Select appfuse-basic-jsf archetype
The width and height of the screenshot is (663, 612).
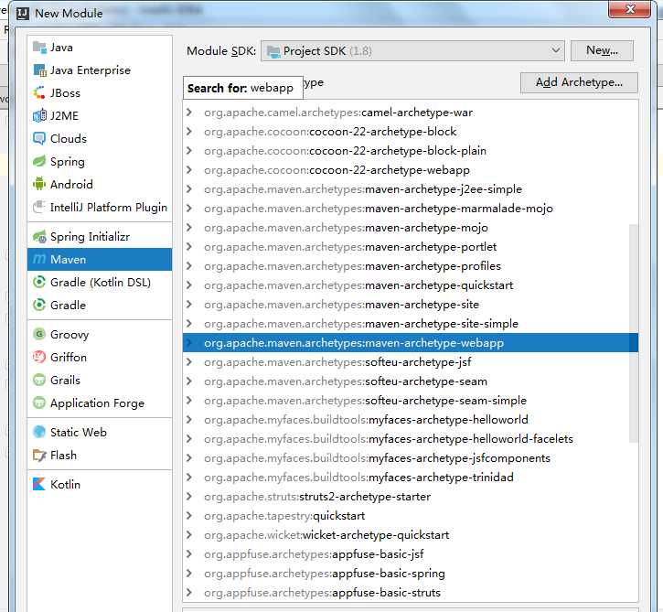click(411, 554)
